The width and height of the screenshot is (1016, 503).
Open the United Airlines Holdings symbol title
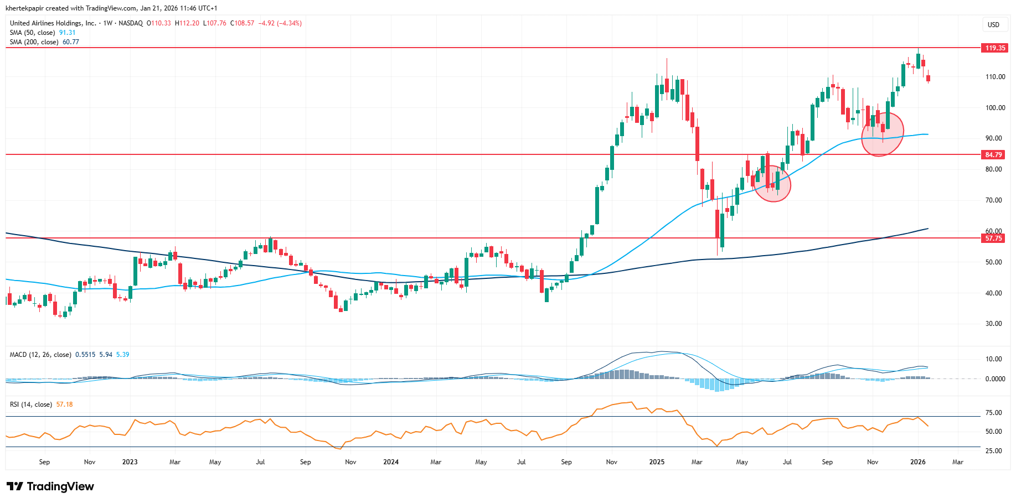pos(53,23)
